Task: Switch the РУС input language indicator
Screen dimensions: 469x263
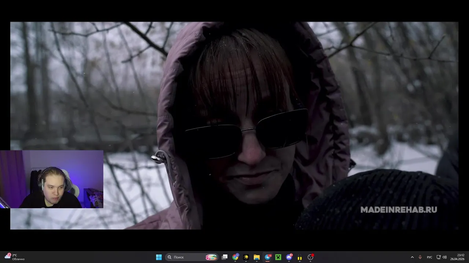Action: pyautogui.click(x=429, y=257)
